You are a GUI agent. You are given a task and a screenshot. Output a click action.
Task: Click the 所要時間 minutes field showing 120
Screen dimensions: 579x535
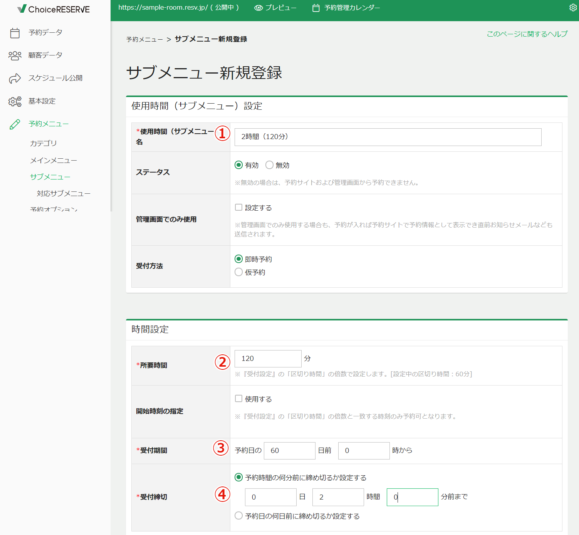coord(268,359)
